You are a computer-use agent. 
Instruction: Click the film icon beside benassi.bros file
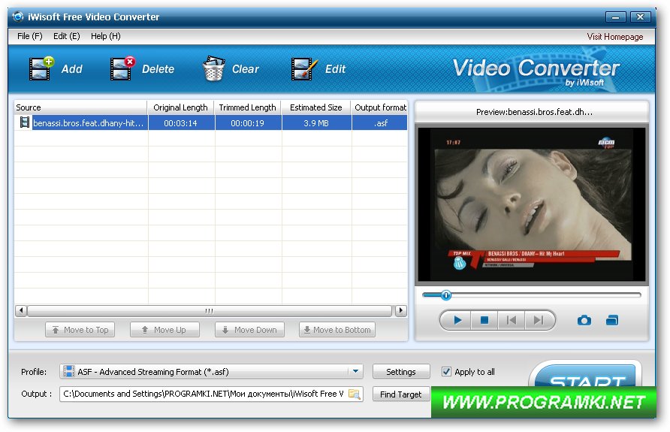pos(25,122)
